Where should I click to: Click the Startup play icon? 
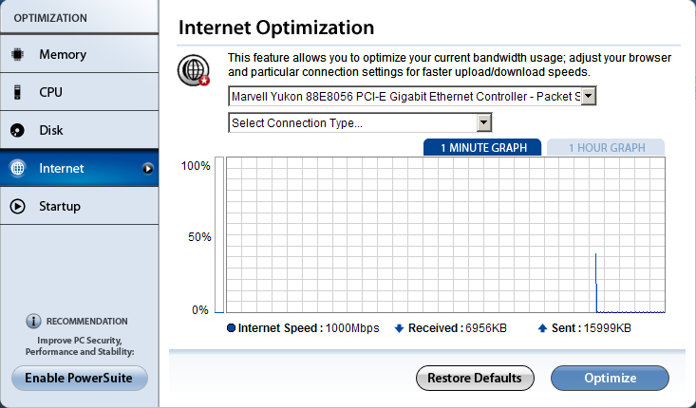click(x=17, y=207)
